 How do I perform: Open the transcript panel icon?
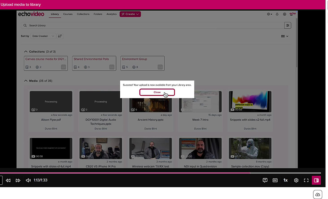[265, 180]
